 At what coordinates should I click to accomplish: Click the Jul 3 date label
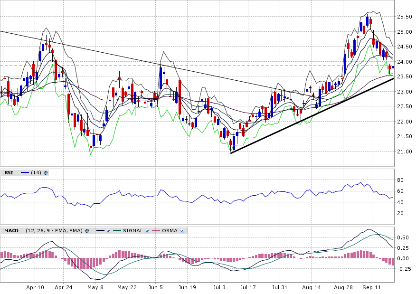pos(219,287)
